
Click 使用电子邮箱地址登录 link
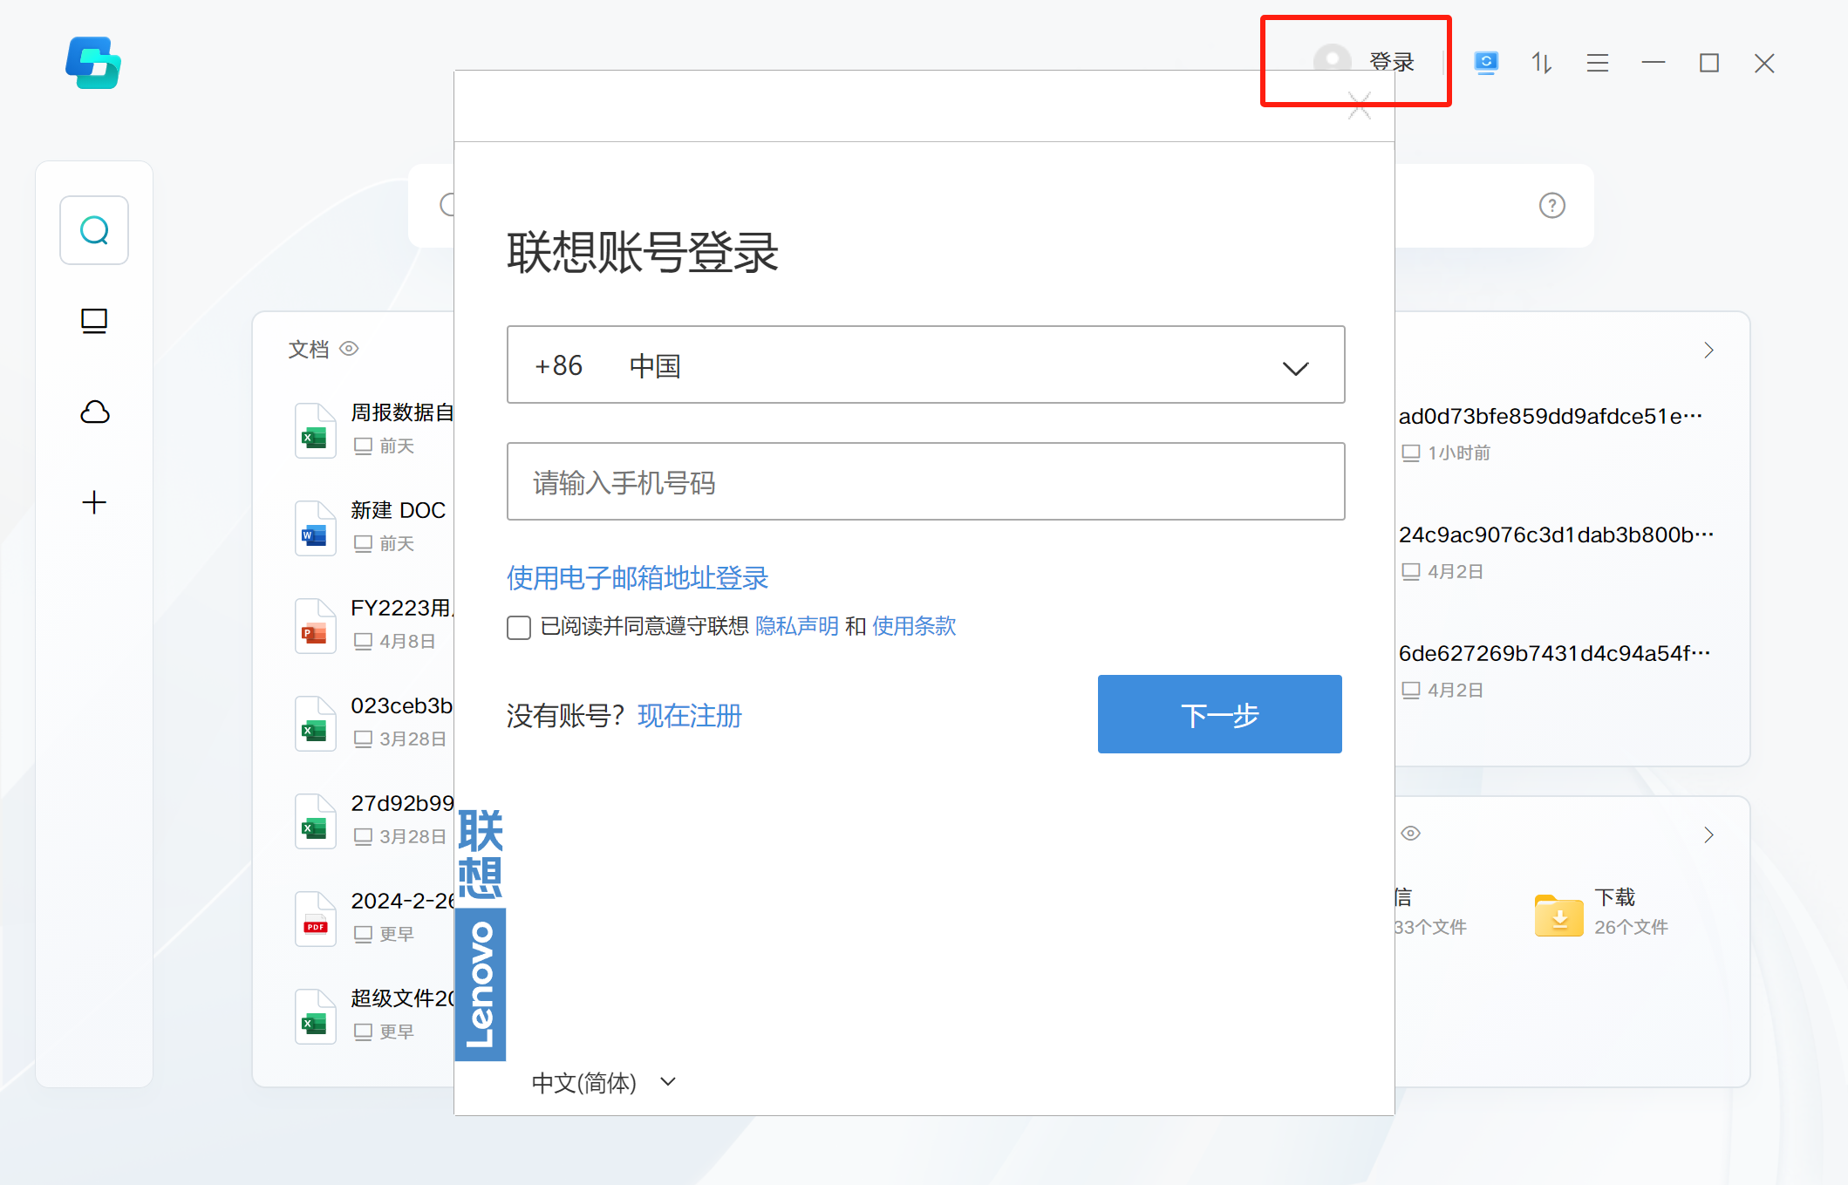coord(638,578)
